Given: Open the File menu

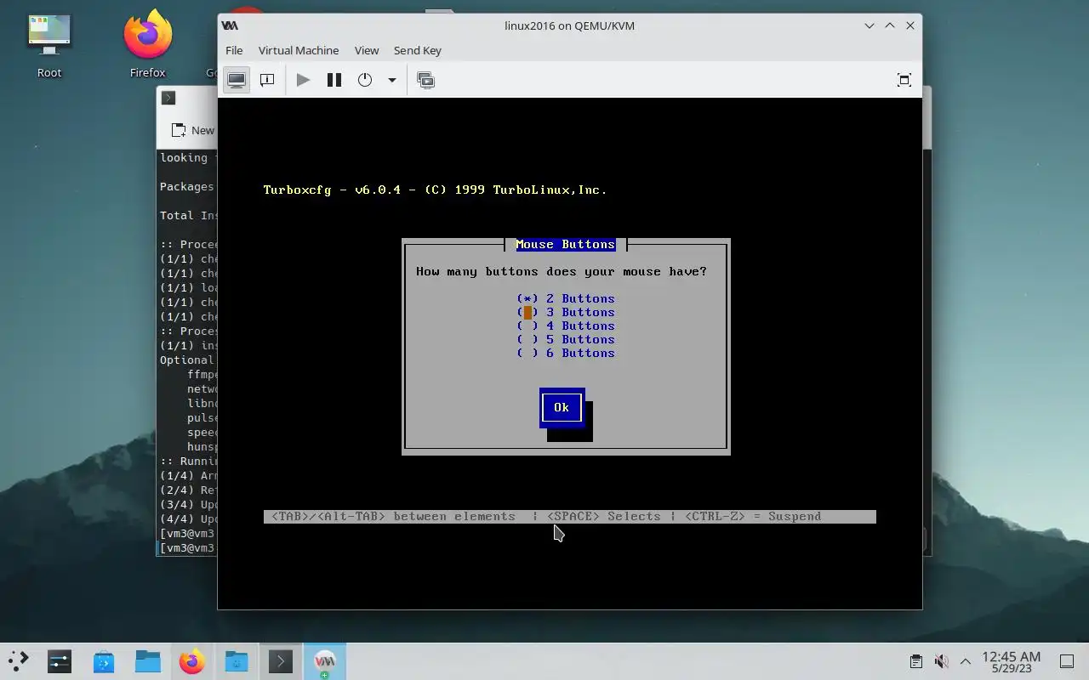Looking at the screenshot, I should [x=234, y=50].
